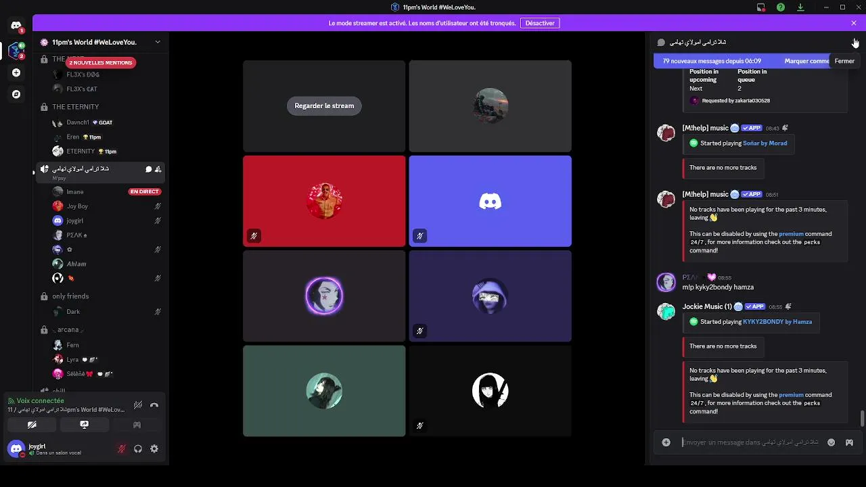Open Jockie Music bot avatar
Screen dimensions: 866x487
point(666,311)
